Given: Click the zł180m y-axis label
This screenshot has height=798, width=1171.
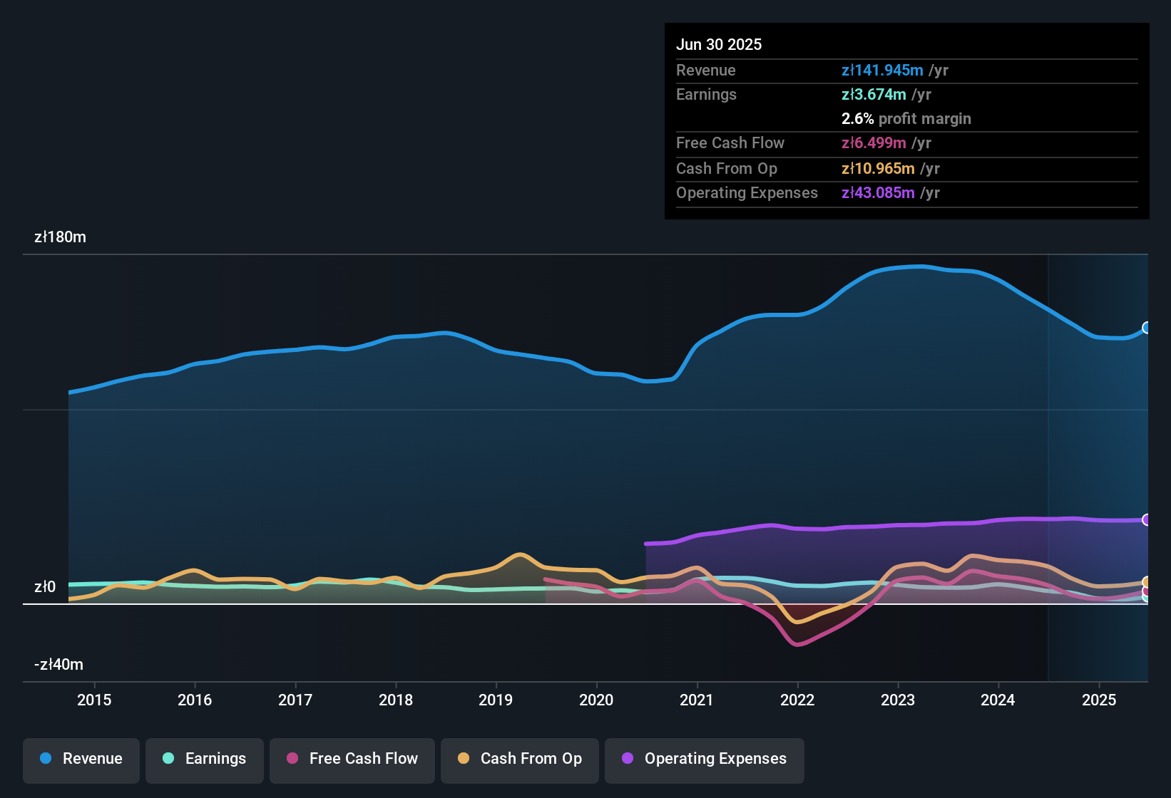Looking at the screenshot, I should tap(61, 237).
